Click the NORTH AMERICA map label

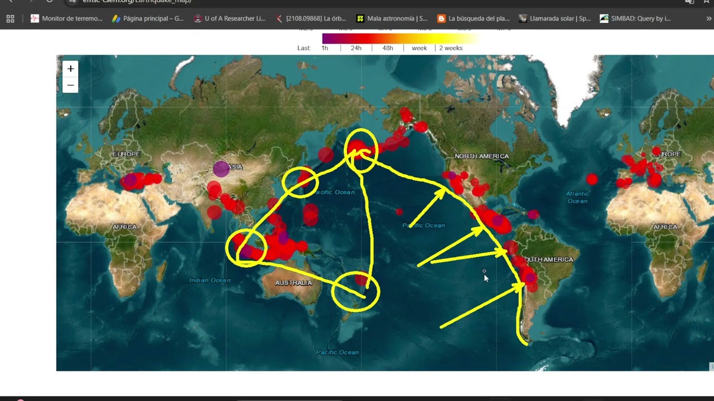click(481, 157)
